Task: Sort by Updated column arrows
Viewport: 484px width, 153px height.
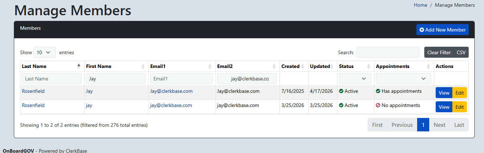Action: point(333,66)
